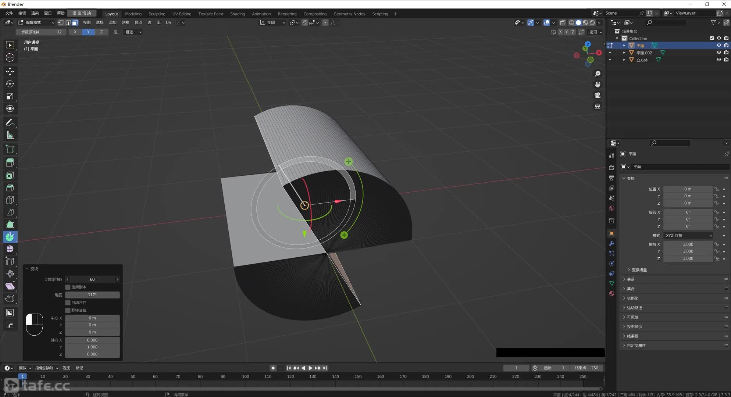Open the Material properties tab icon

(611, 293)
